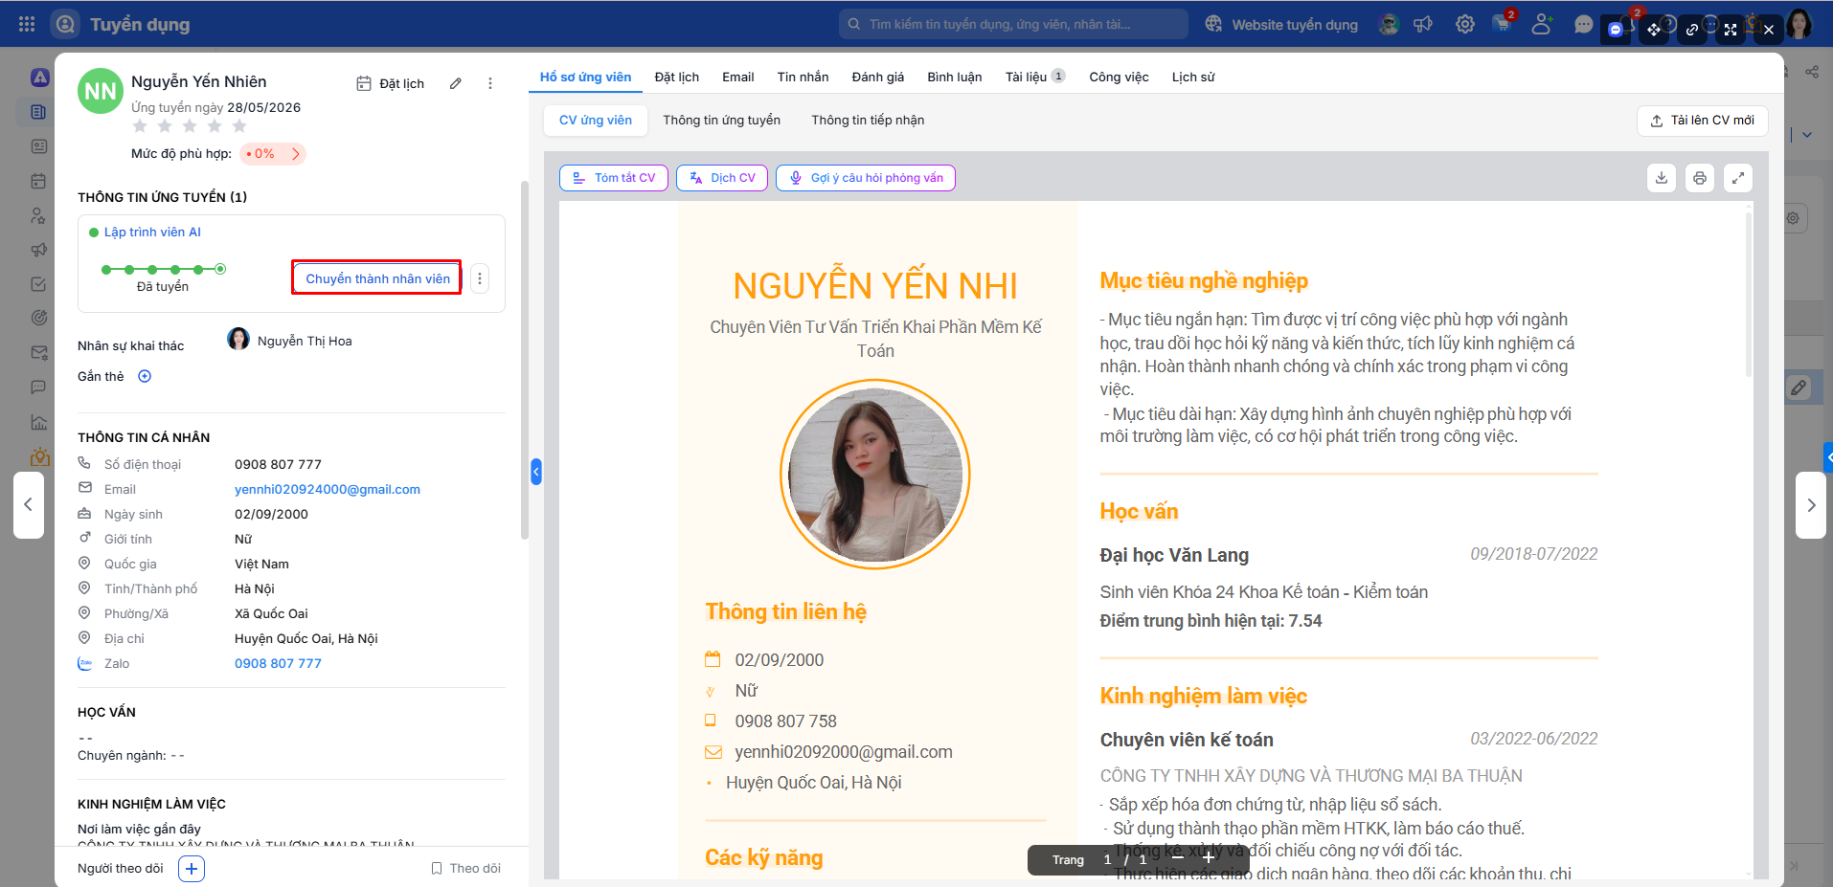Click the move arrows icon in floating toolbar
This screenshot has width=1833, height=887.
(1654, 30)
